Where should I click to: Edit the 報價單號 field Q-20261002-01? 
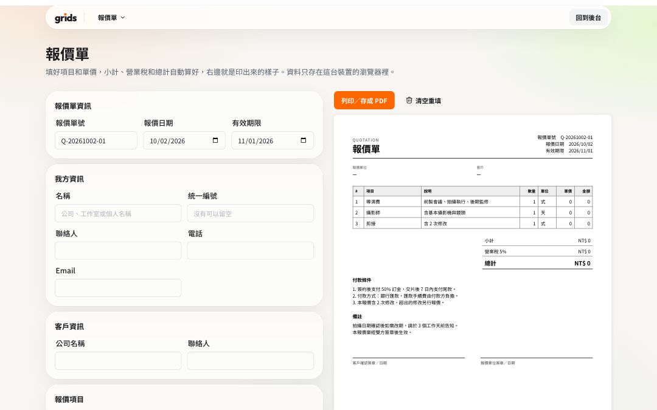click(96, 140)
